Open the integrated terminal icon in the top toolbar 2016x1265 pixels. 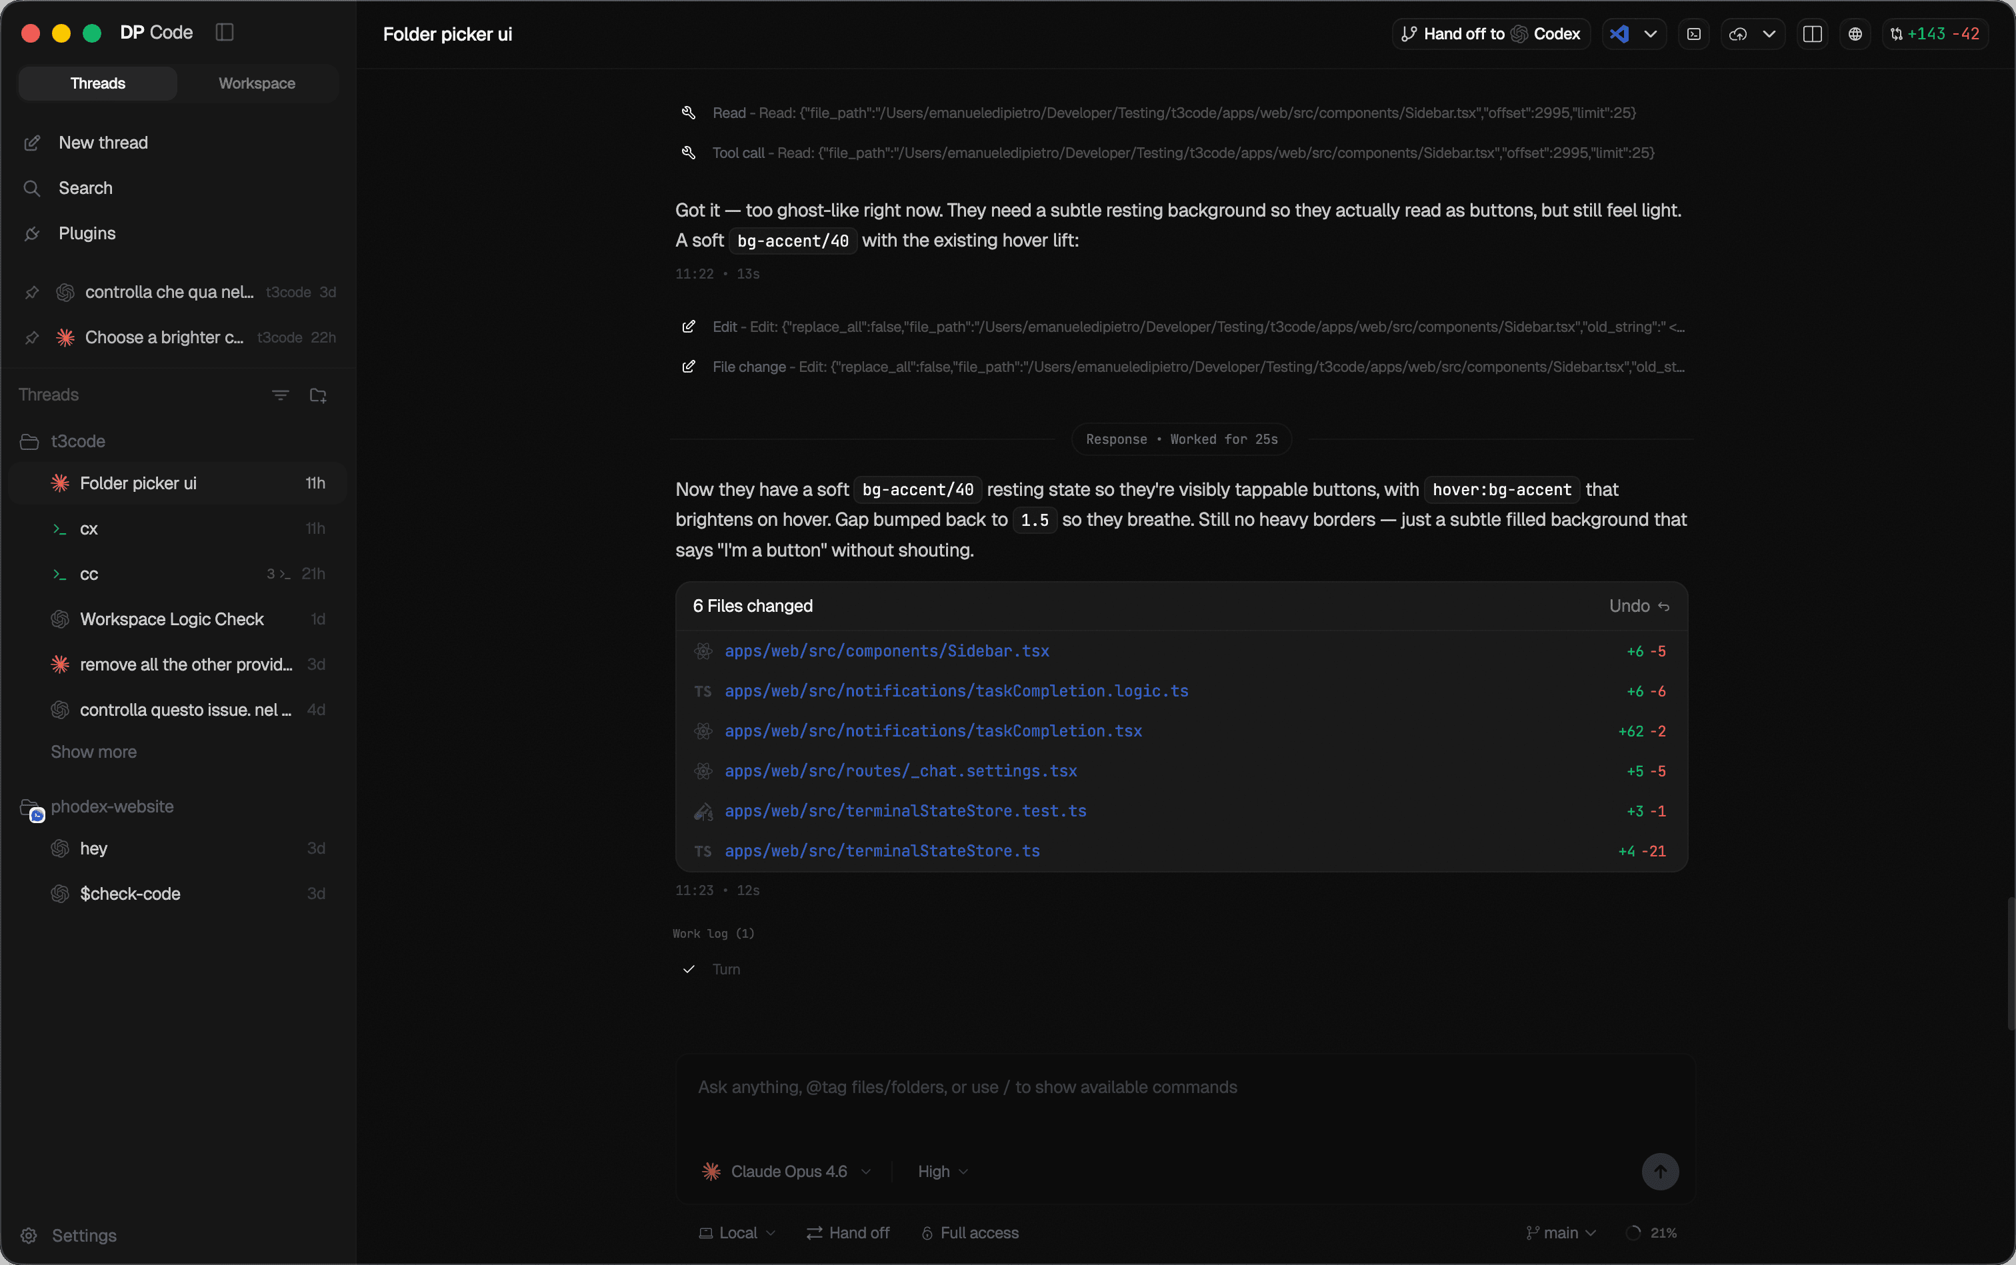point(1694,33)
